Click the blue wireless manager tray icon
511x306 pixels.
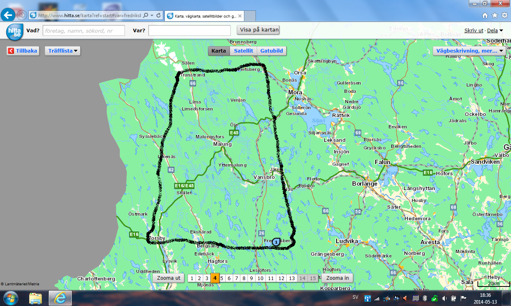pyautogui.click(x=367, y=298)
